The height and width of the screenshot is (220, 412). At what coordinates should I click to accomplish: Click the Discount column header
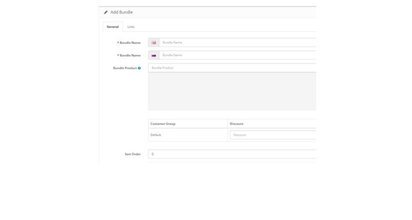tap(272, 123)
